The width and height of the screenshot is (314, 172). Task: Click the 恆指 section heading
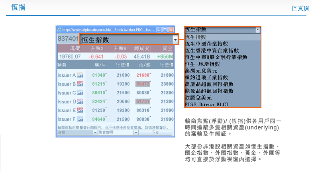pos(18,8)
